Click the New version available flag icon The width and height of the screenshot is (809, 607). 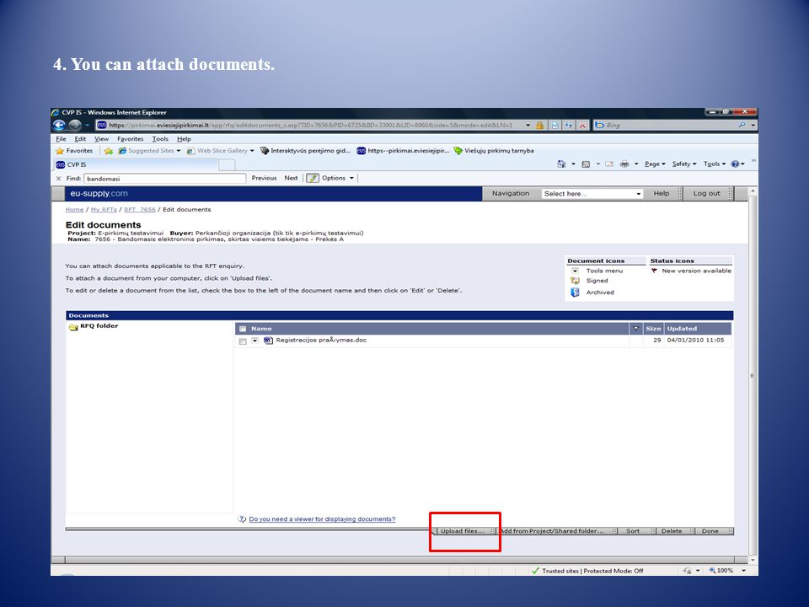point(654,271)
